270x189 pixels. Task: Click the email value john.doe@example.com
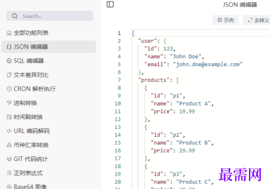click(208, 64)
